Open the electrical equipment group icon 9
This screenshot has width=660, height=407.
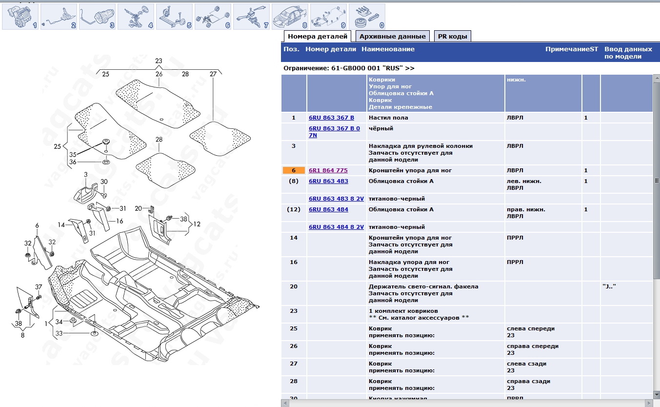coord(328,17)
